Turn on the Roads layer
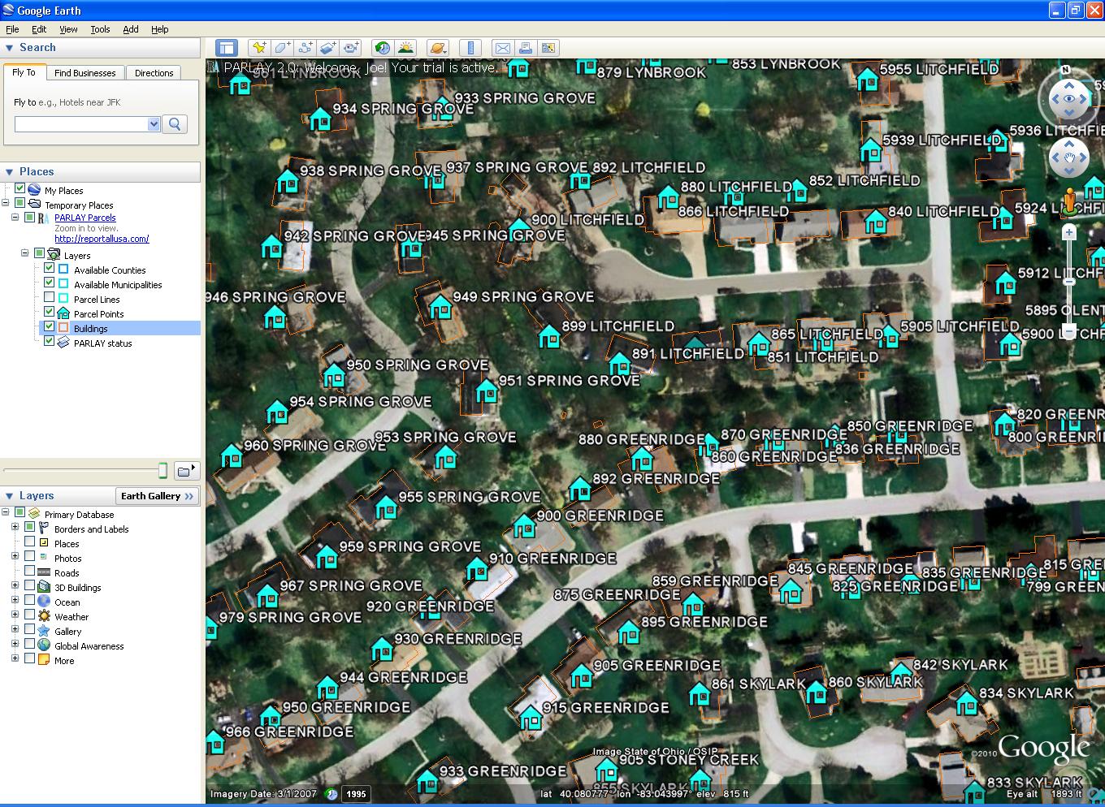The width and height of the screenshot is (1105, 807). [x=30, y=572]
